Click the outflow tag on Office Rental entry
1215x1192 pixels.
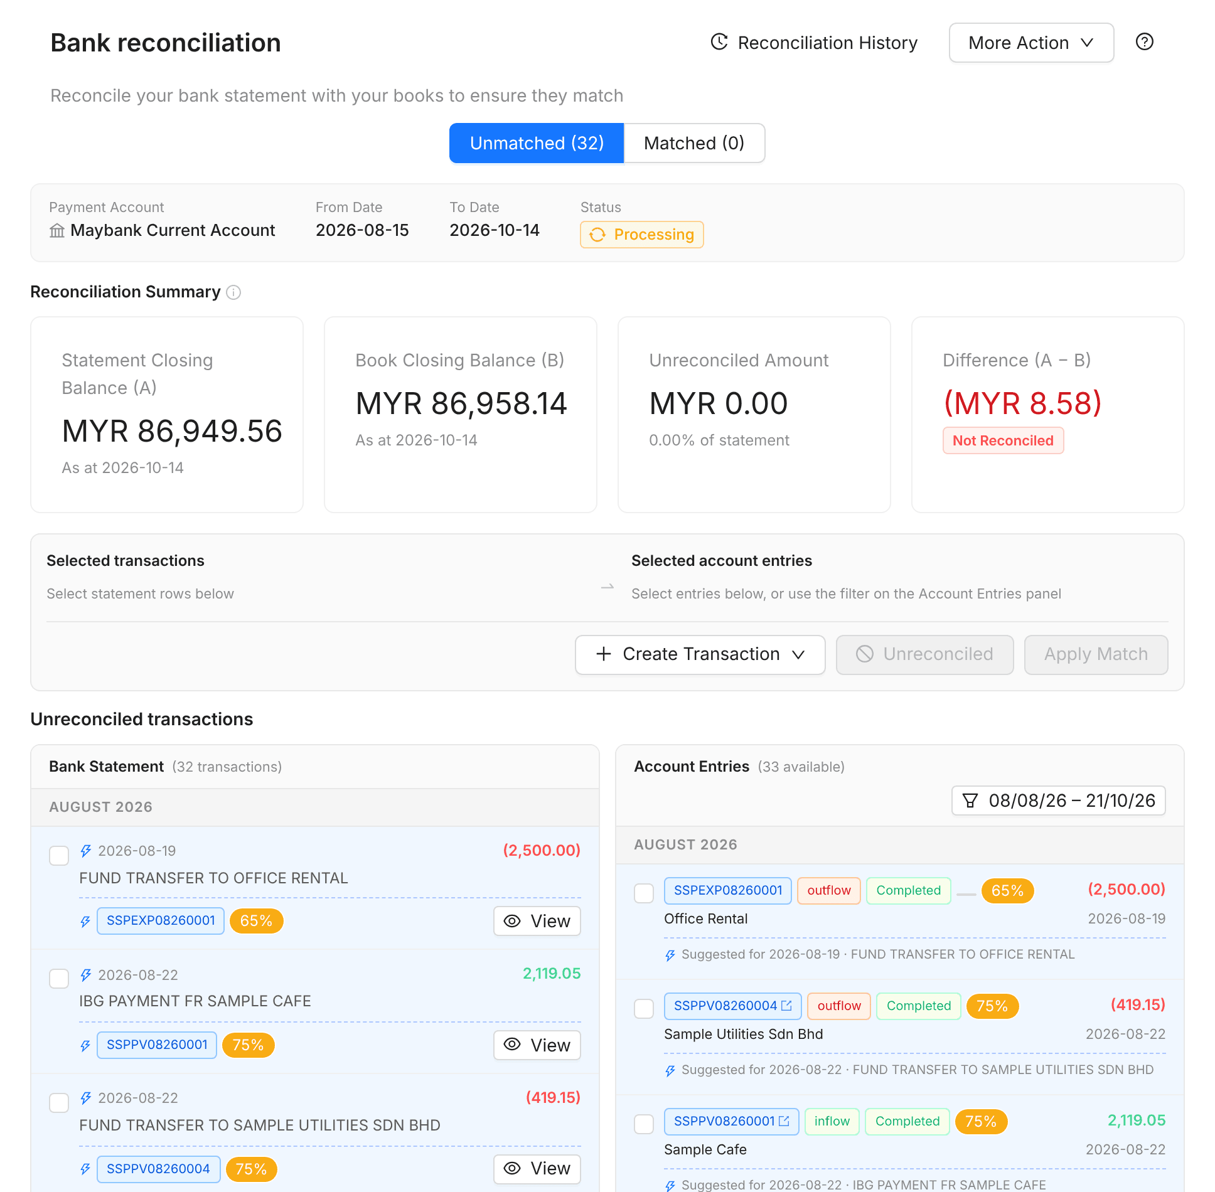(828, 891)
